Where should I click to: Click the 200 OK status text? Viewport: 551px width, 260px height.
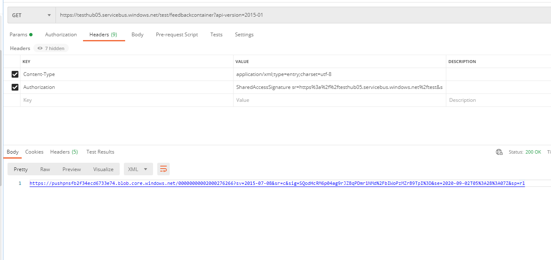[x=533, y=151]
